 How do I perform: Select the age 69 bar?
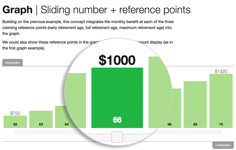point(195,104)
